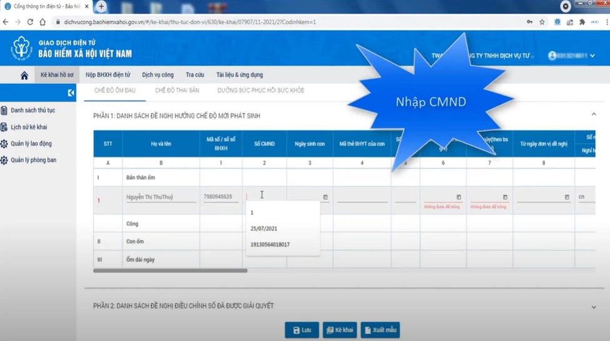
Task: Open Quản lý phòng ban in sidebar
Action: click(33, 160)
